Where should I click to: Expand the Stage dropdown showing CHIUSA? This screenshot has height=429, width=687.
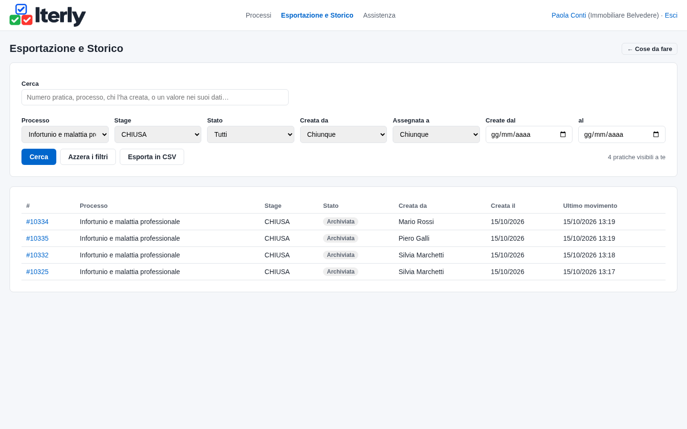coord(158,134)
